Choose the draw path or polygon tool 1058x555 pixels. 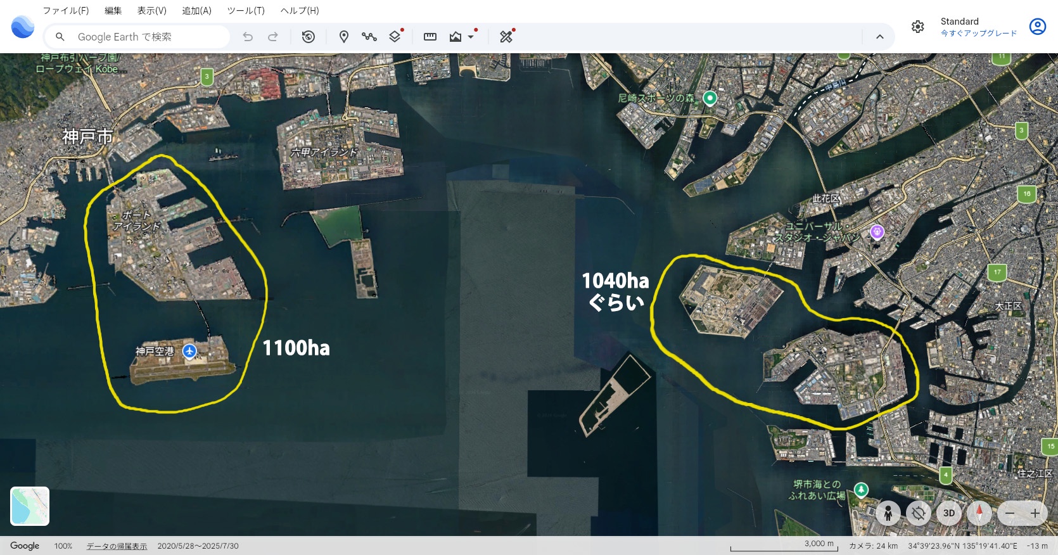pos(369,37)
